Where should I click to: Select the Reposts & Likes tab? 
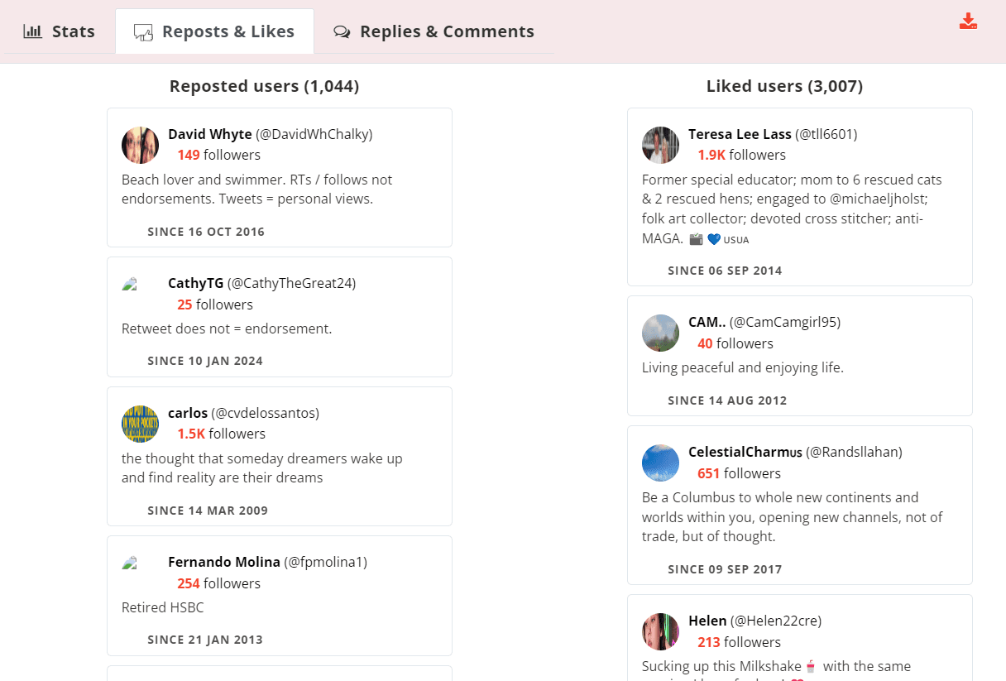(x=214, y=31)
